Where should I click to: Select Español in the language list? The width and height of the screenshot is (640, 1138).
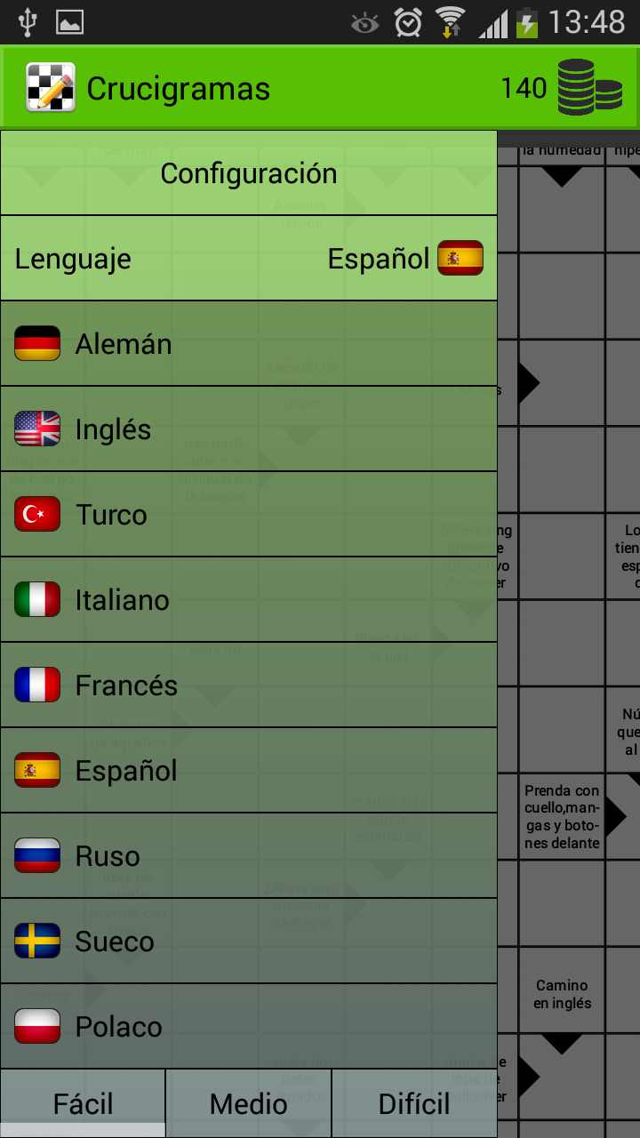[x=249, y=770]
